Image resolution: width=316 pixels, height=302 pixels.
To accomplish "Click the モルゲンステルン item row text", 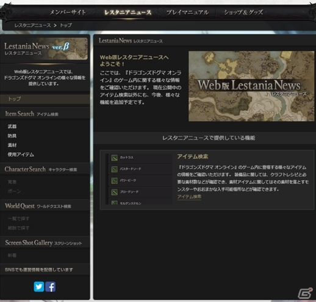I will (x=131, y=203).
